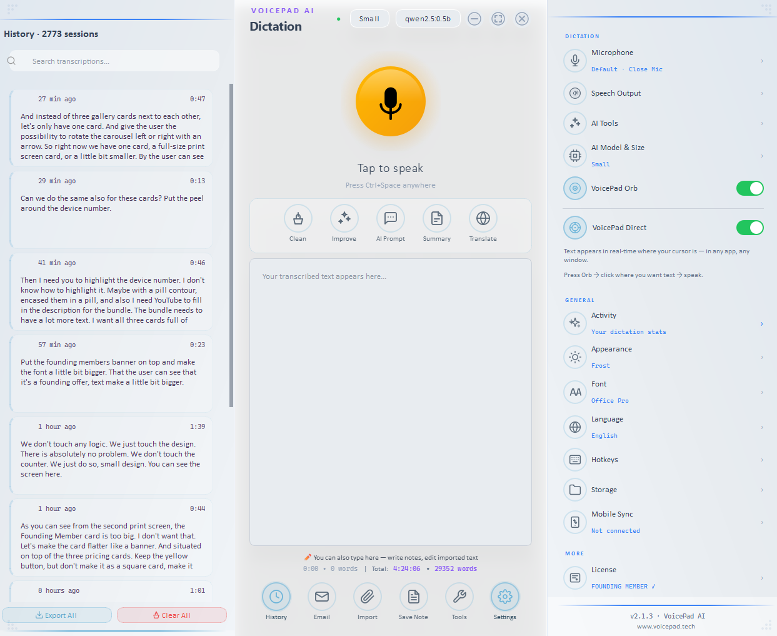Screen dimensions: 777x636
Task: Click the Speech Output icon
Action: [x=575, y=93]
